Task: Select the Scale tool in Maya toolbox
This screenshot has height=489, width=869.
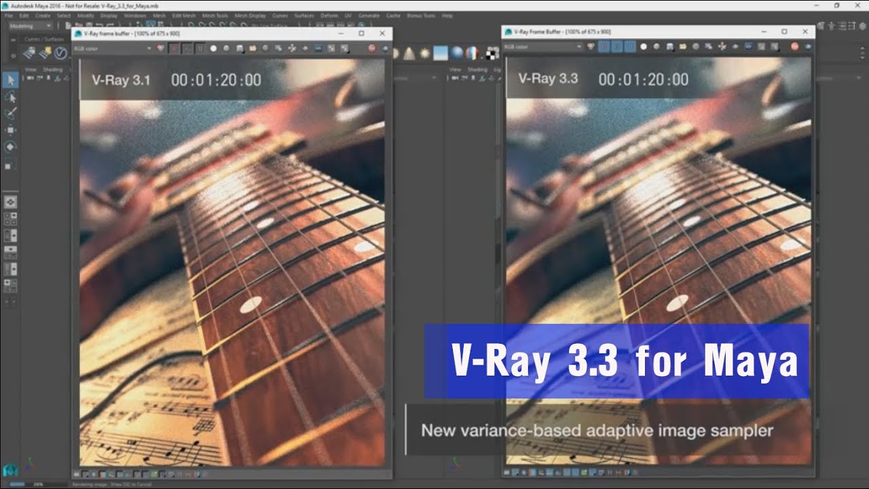Action: pos(10,164)
